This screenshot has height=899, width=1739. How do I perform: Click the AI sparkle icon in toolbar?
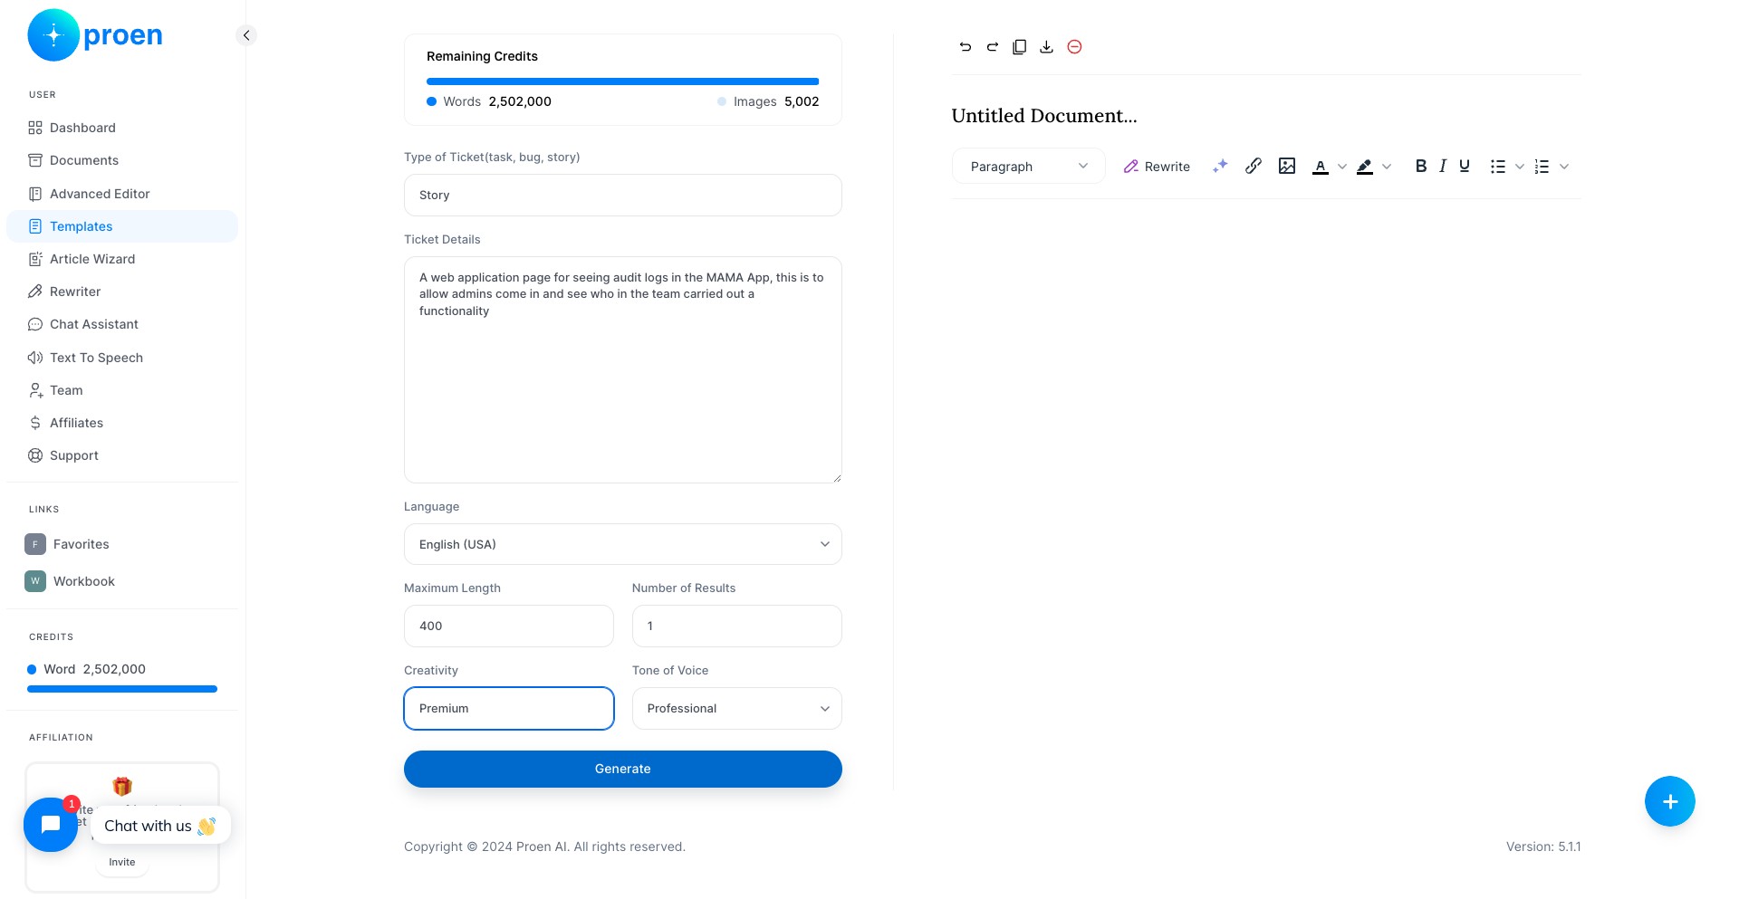[x=1220, y=166]
